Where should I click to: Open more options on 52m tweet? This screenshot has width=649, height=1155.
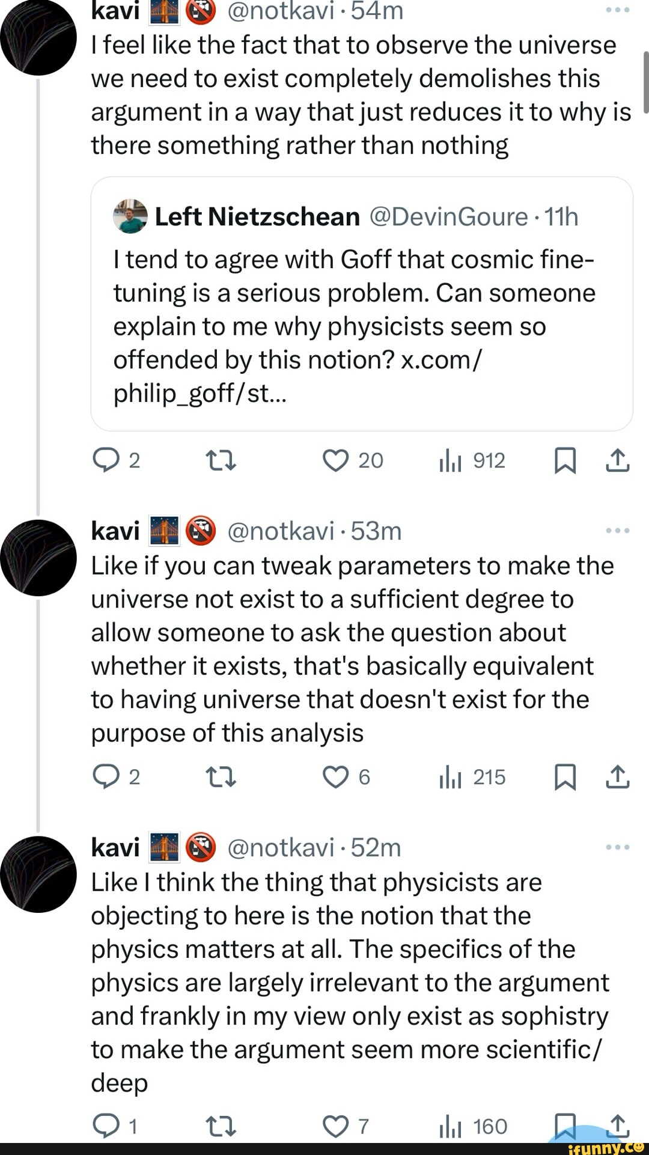(x=618, y=847)
